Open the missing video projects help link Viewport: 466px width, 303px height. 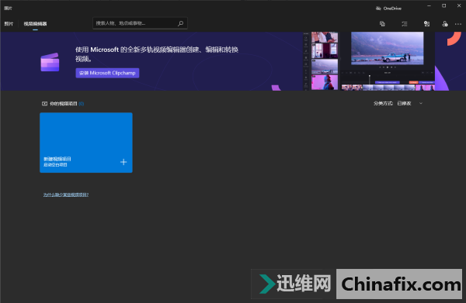tap(66, 195)
